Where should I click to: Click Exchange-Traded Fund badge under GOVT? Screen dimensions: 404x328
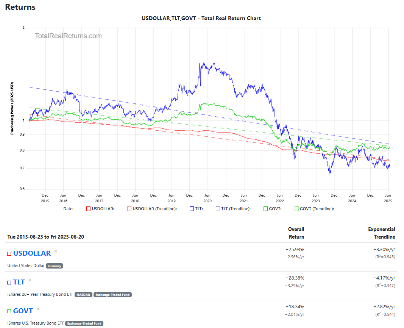pyautogui.click(x=84, y=323)
